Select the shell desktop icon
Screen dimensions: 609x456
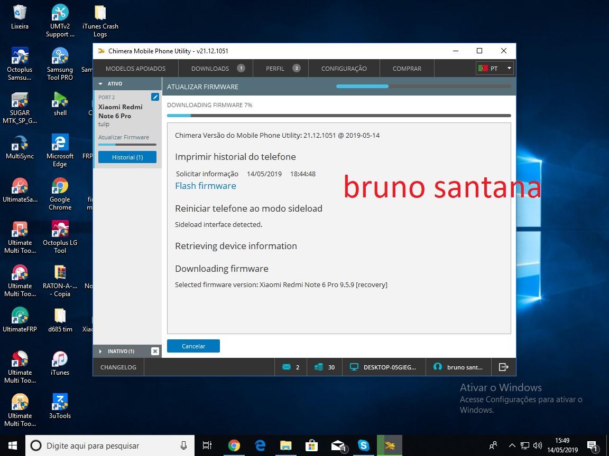click(x=60, y=104)
